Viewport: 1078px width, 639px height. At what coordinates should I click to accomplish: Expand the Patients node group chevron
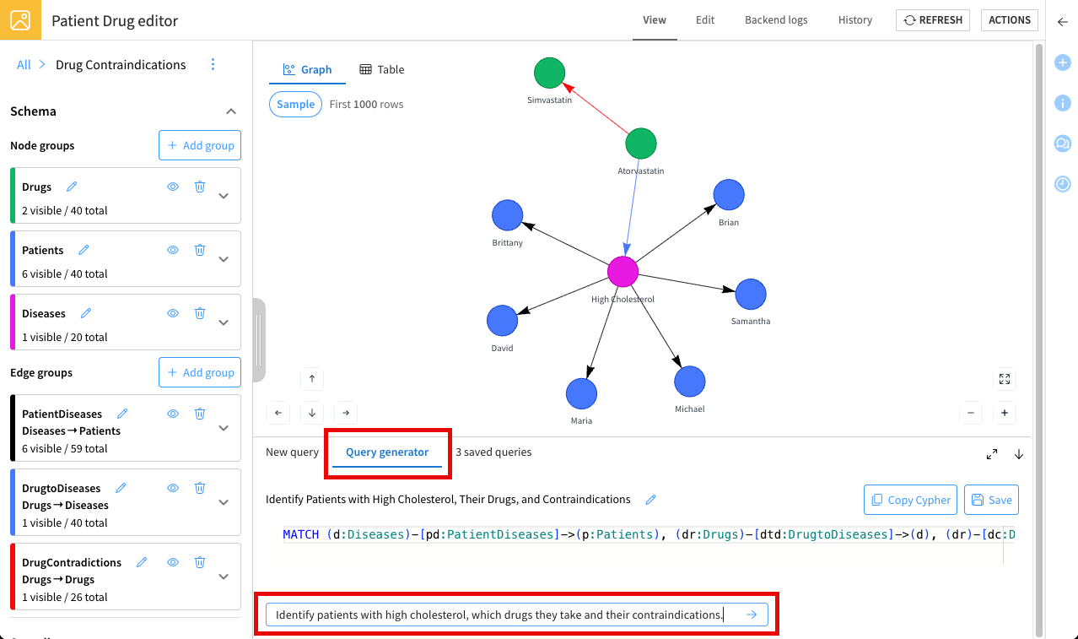click(x=224, y=259)
